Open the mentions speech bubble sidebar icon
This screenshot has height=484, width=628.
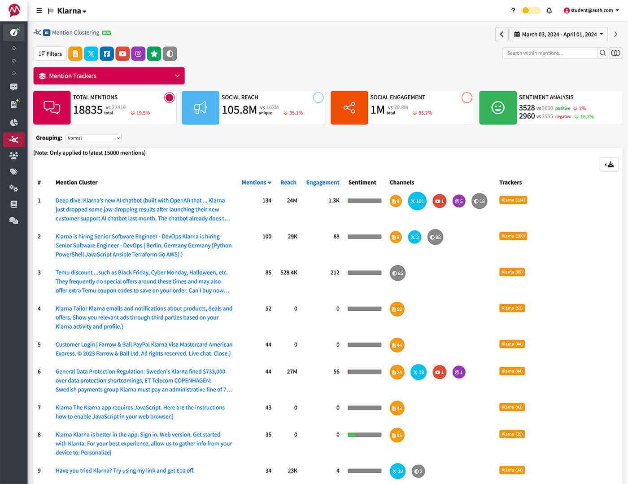click(x=14, y=87)
